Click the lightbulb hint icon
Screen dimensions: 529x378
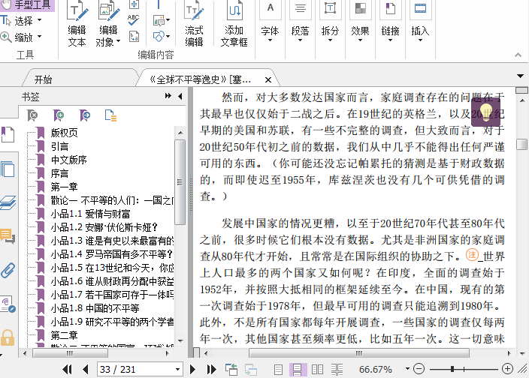point(485,112)
